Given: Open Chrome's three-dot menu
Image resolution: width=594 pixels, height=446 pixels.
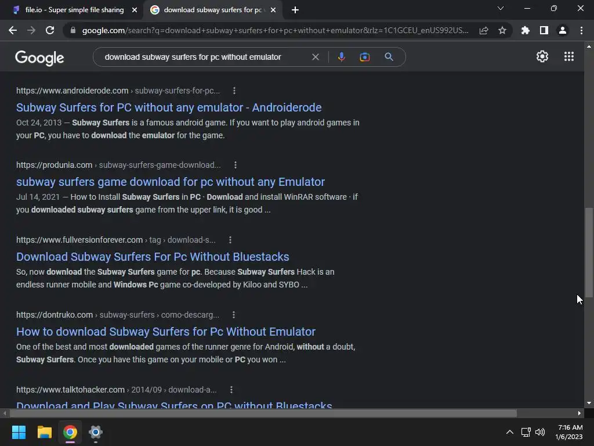Looking at the screenshot, I should (581, 30).
